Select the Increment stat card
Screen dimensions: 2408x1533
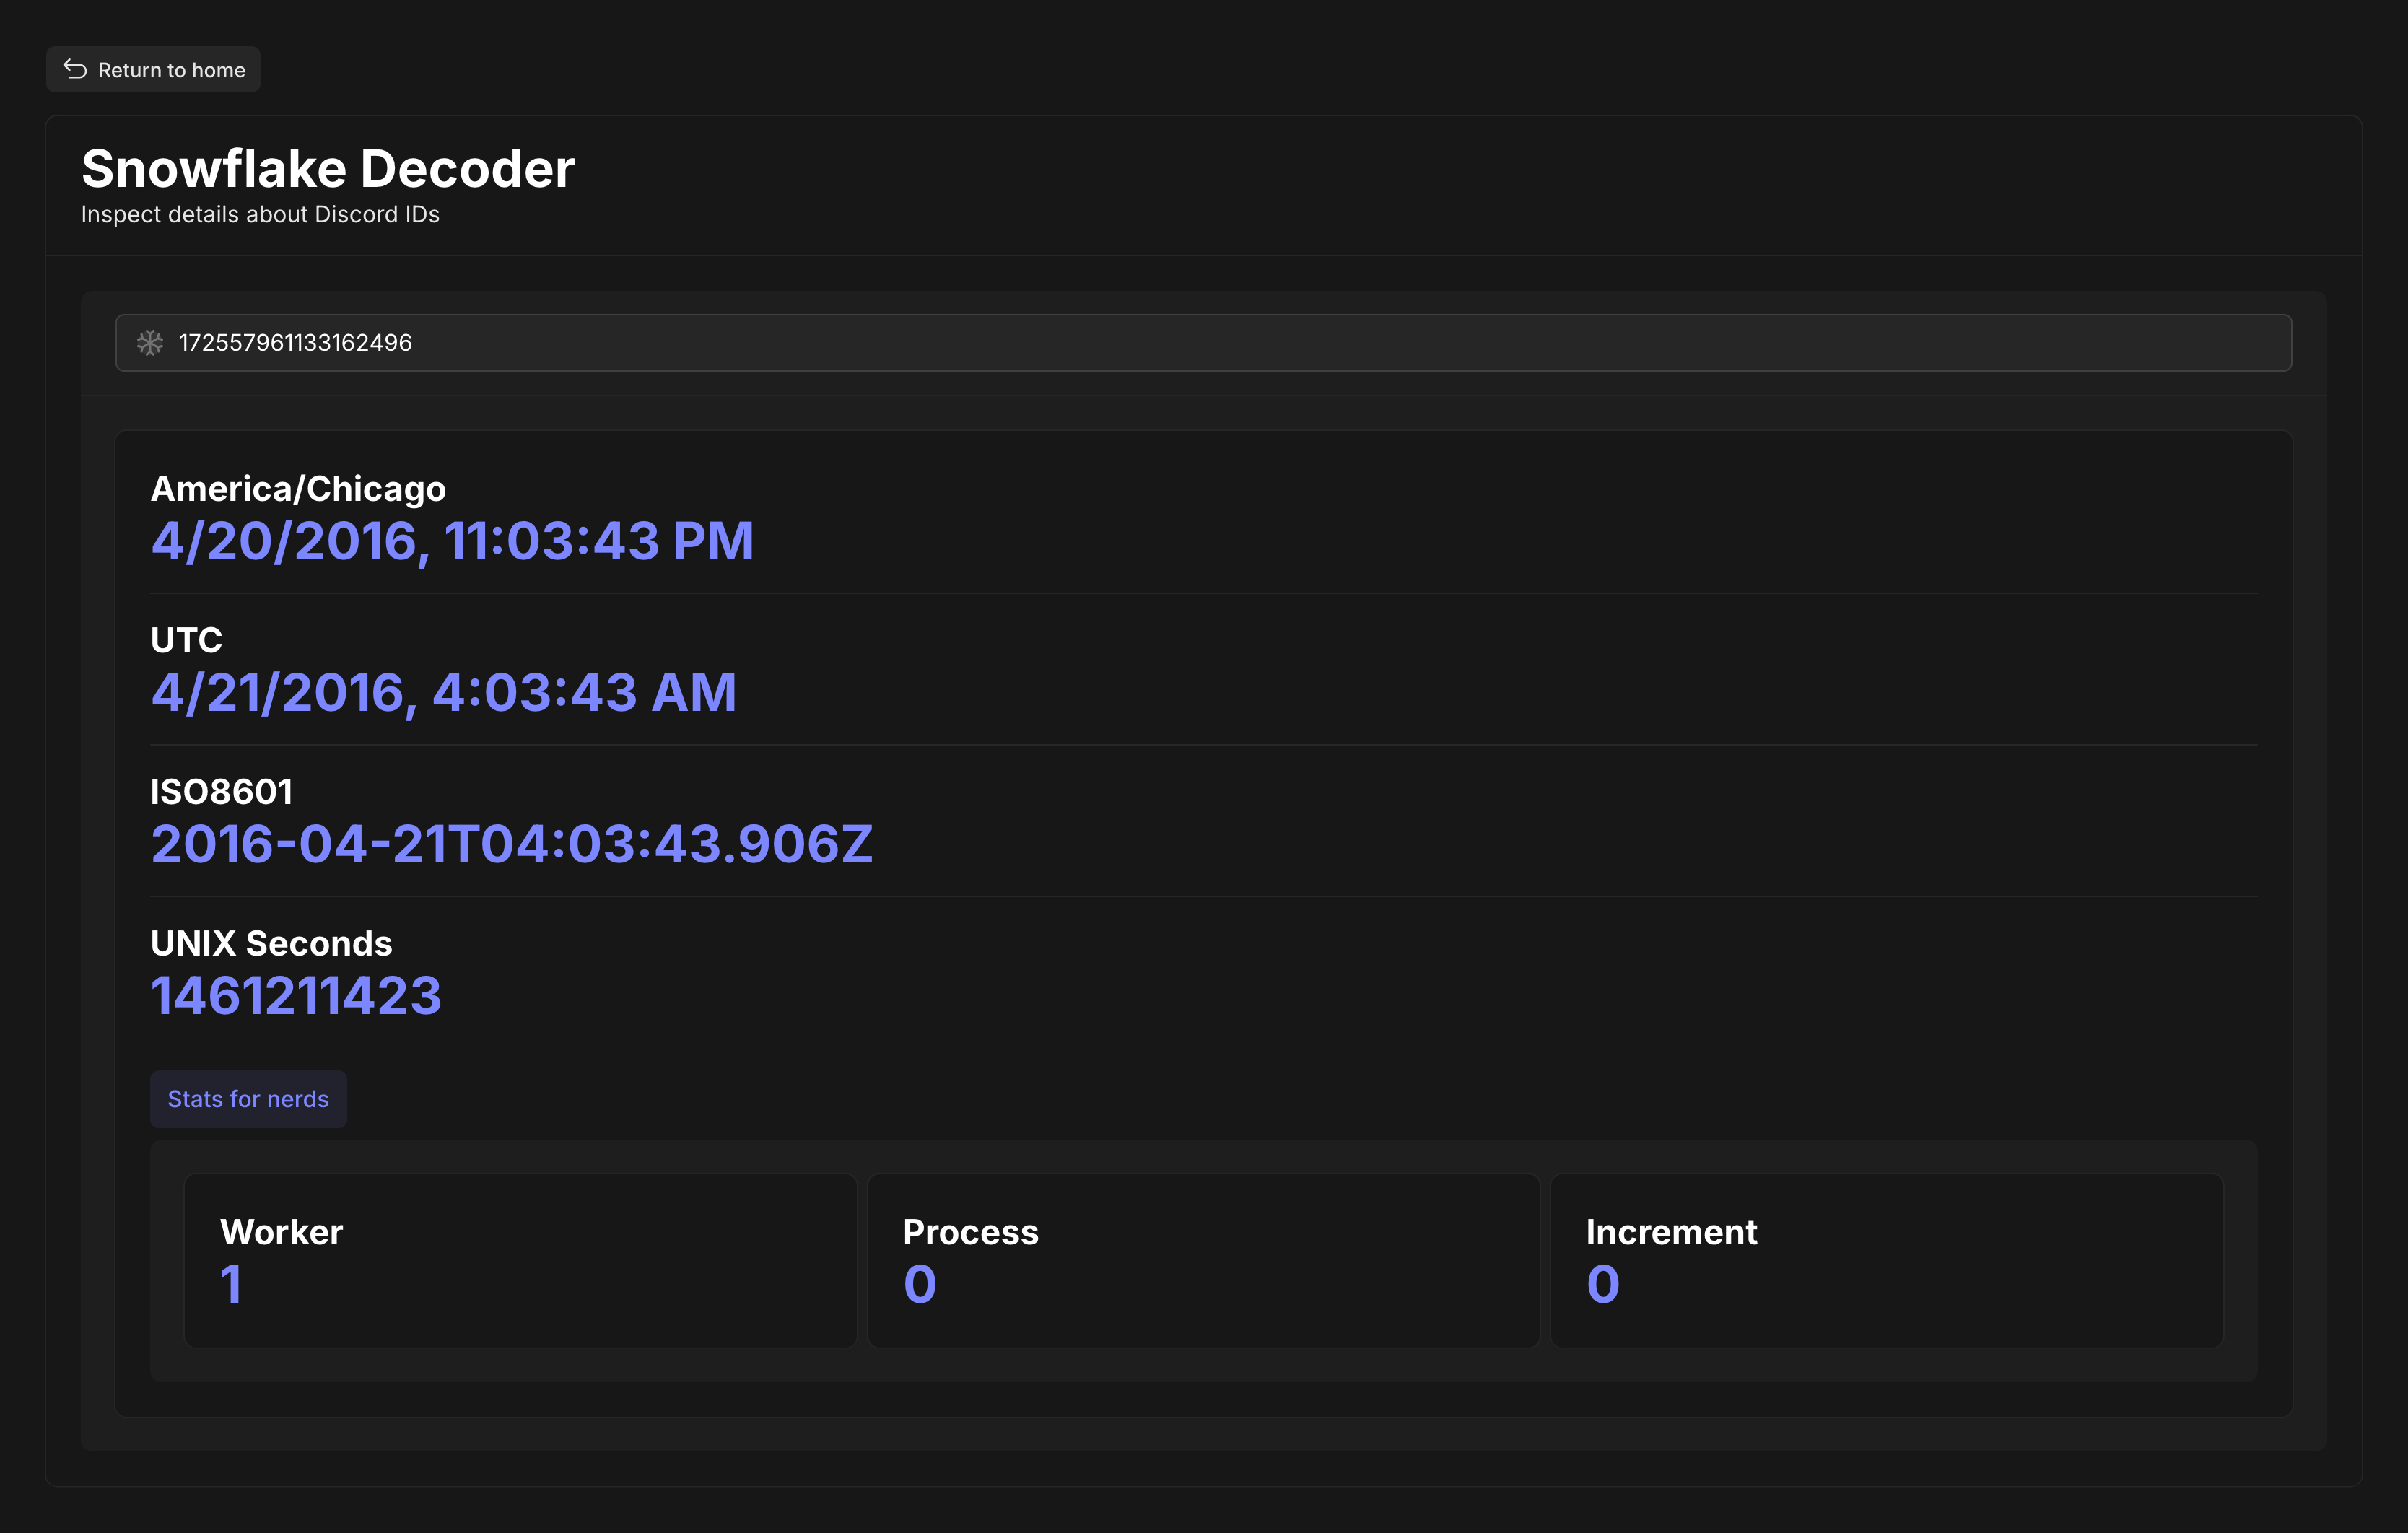point(1886,1260)
